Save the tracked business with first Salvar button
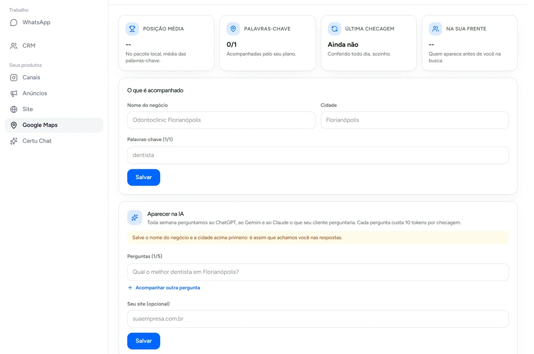This screenshot has height=354, width=534. [144, 177]
